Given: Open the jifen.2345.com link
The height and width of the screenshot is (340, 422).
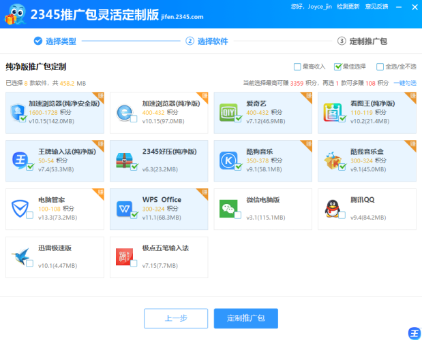Looking at the screenshot, I should click(182, 17).
